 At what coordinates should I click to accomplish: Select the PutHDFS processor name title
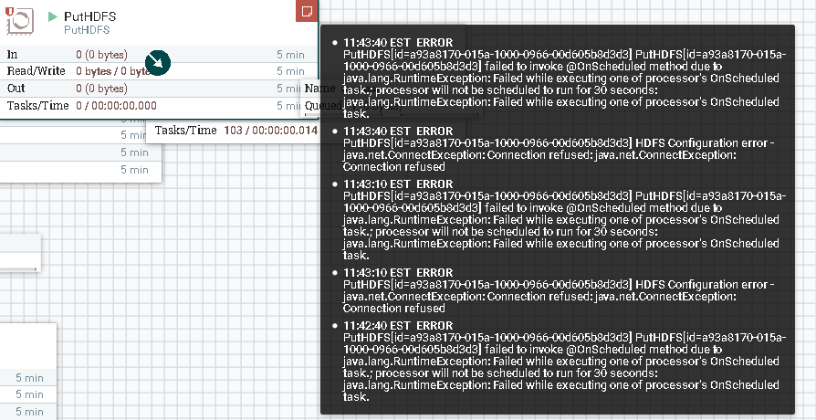click(90, 16)
